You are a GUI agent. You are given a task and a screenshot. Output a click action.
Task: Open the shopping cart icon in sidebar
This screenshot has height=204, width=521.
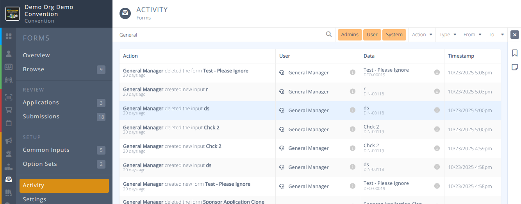pyautogui.click(x=9, y=110)
